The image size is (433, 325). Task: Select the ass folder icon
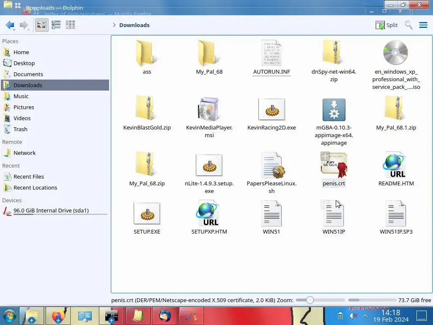point(147,53)
